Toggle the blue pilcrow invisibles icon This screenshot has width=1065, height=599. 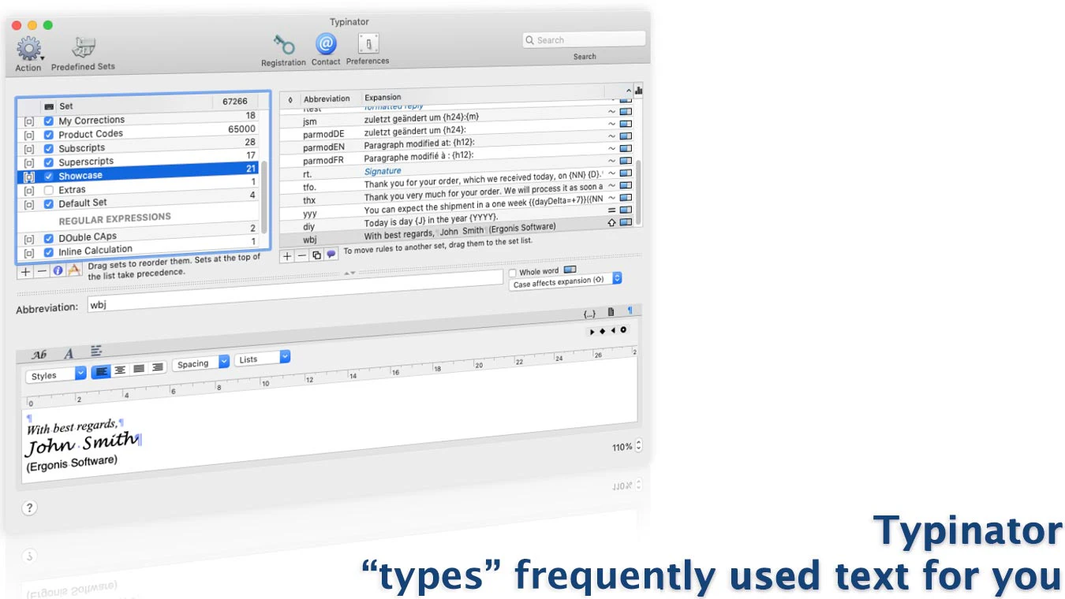[630, 311]
